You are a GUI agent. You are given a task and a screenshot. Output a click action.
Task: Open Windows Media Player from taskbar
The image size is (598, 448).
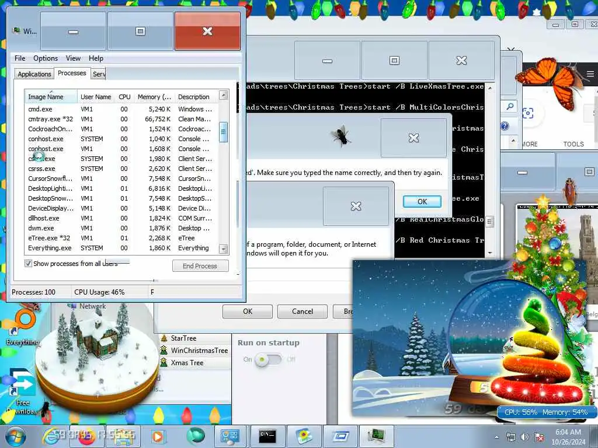(x=158, y=436)
